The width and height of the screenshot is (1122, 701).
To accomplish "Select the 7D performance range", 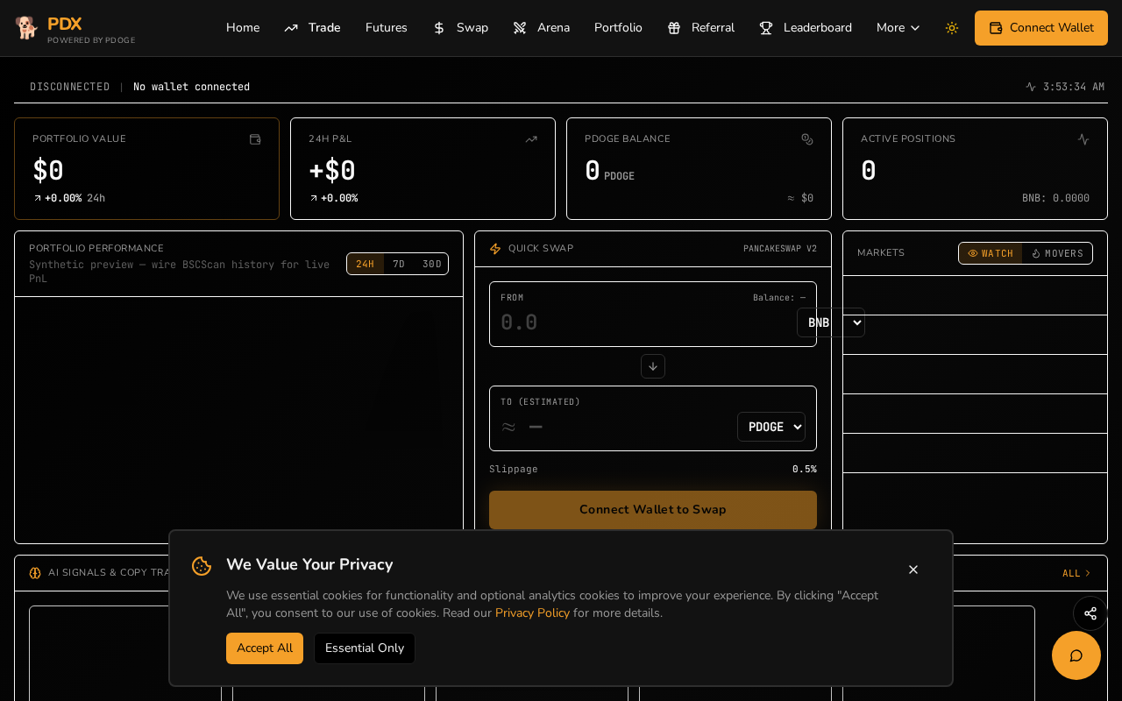I will click(x=399, y=264).
